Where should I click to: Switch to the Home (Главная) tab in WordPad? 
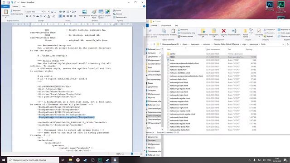pos(15,6)
